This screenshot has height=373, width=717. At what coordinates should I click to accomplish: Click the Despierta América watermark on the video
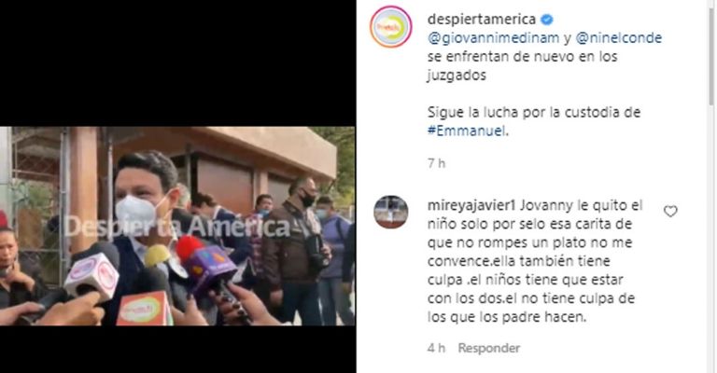(x=176, y=227)
